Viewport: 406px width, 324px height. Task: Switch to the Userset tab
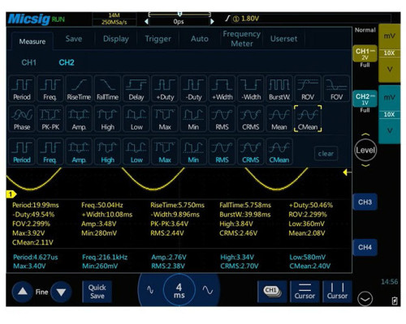(283, 39)
